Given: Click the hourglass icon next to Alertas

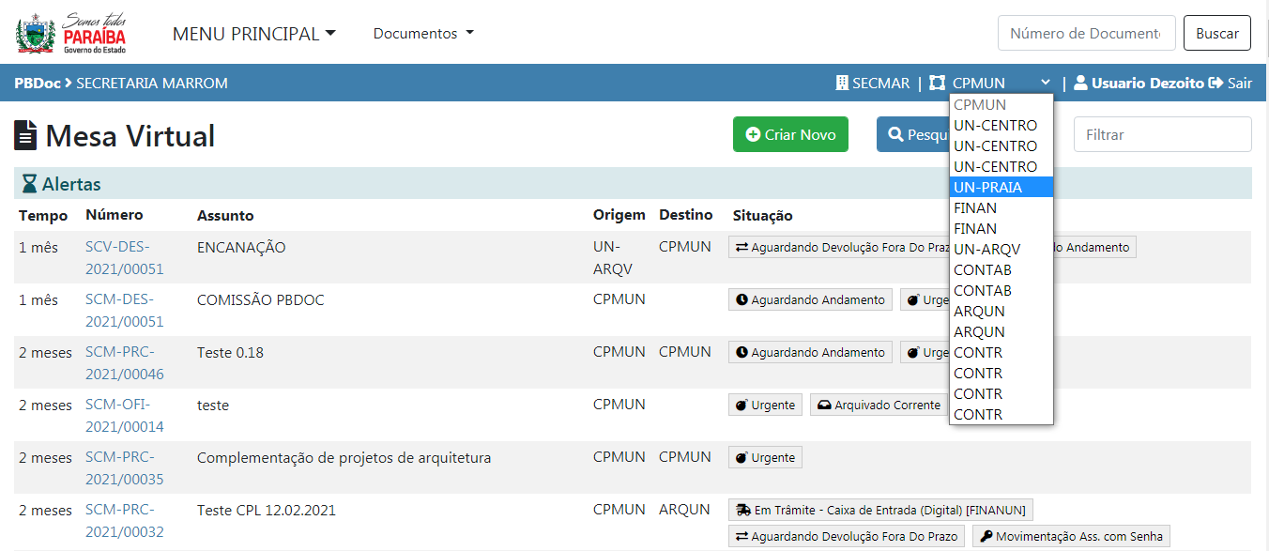Looking at the screenshot, I should coord(29,184).
